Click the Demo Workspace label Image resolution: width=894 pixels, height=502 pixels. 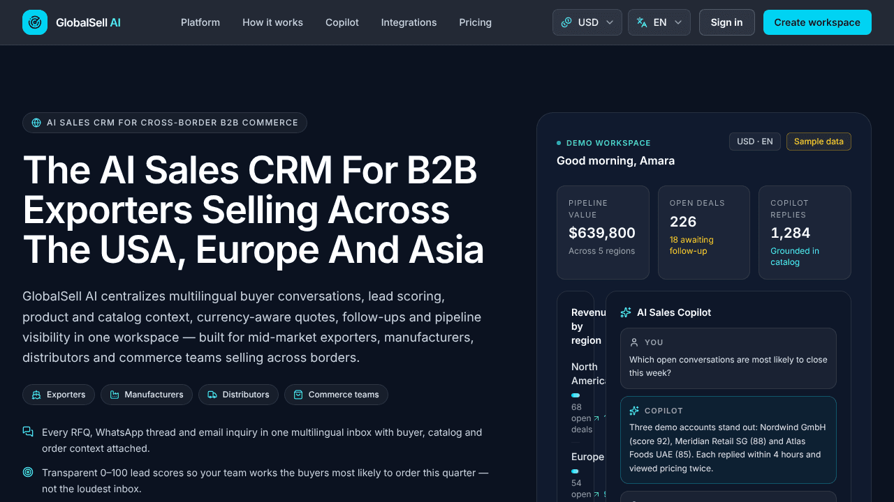[x=608, y=143]
